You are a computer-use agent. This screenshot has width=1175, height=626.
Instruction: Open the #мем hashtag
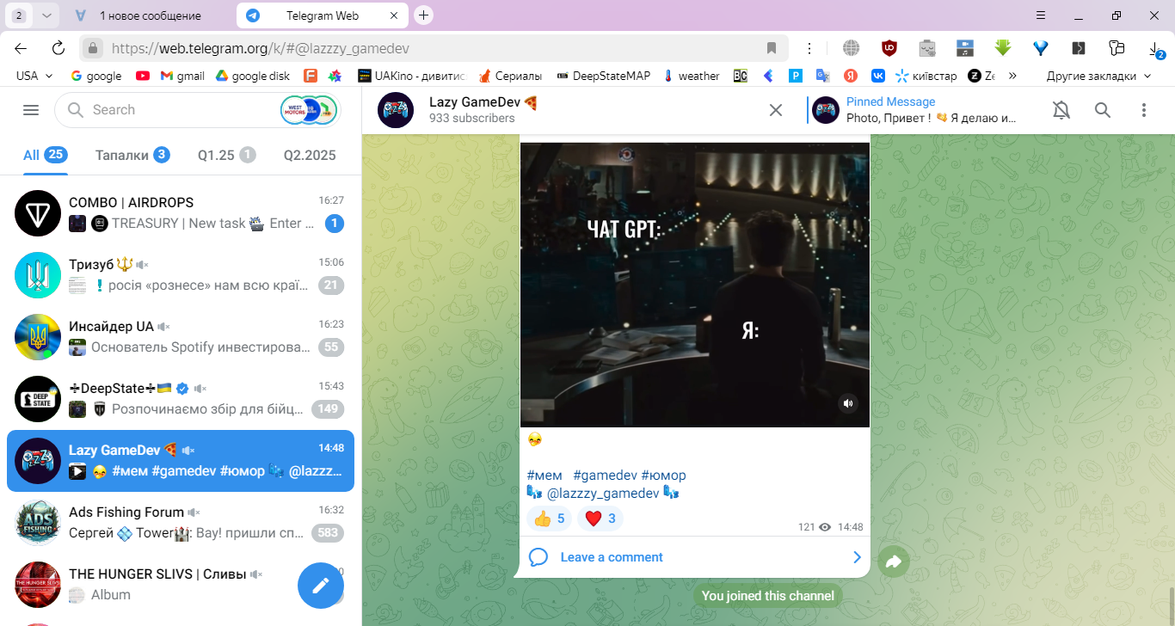tap(544, 475)
